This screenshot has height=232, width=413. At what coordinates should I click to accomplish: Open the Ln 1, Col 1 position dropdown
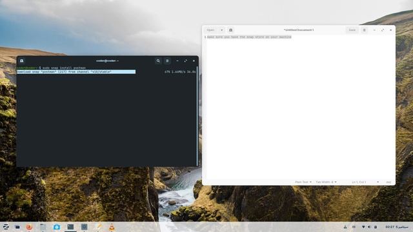pyautogui.click(x=365, y=182)
